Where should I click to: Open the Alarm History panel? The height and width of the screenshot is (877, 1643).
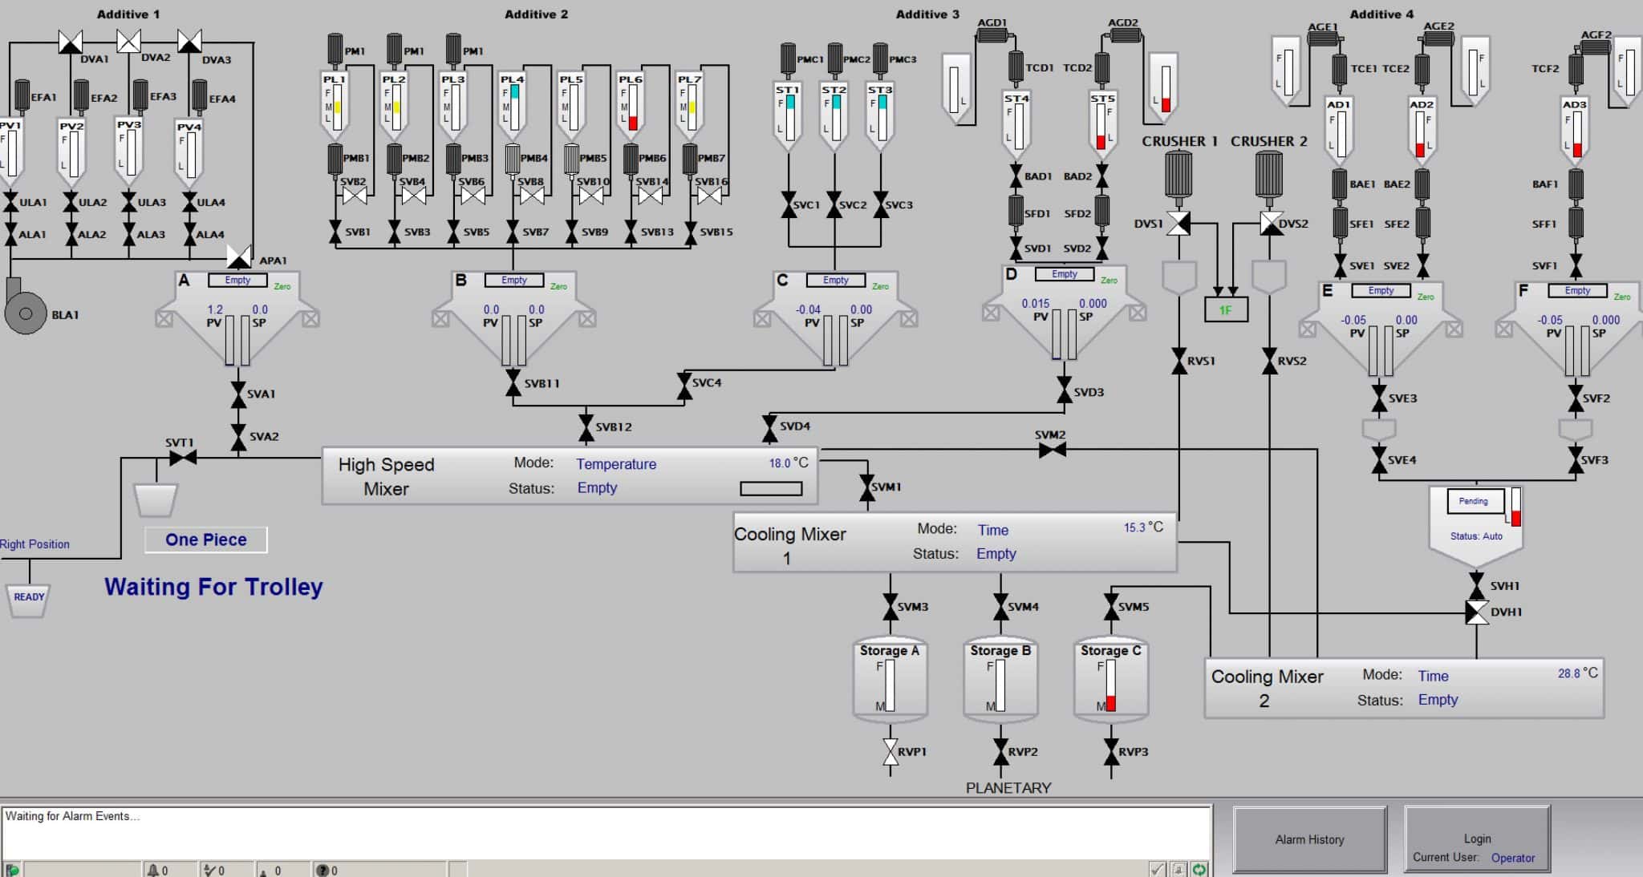point(1309,839)
